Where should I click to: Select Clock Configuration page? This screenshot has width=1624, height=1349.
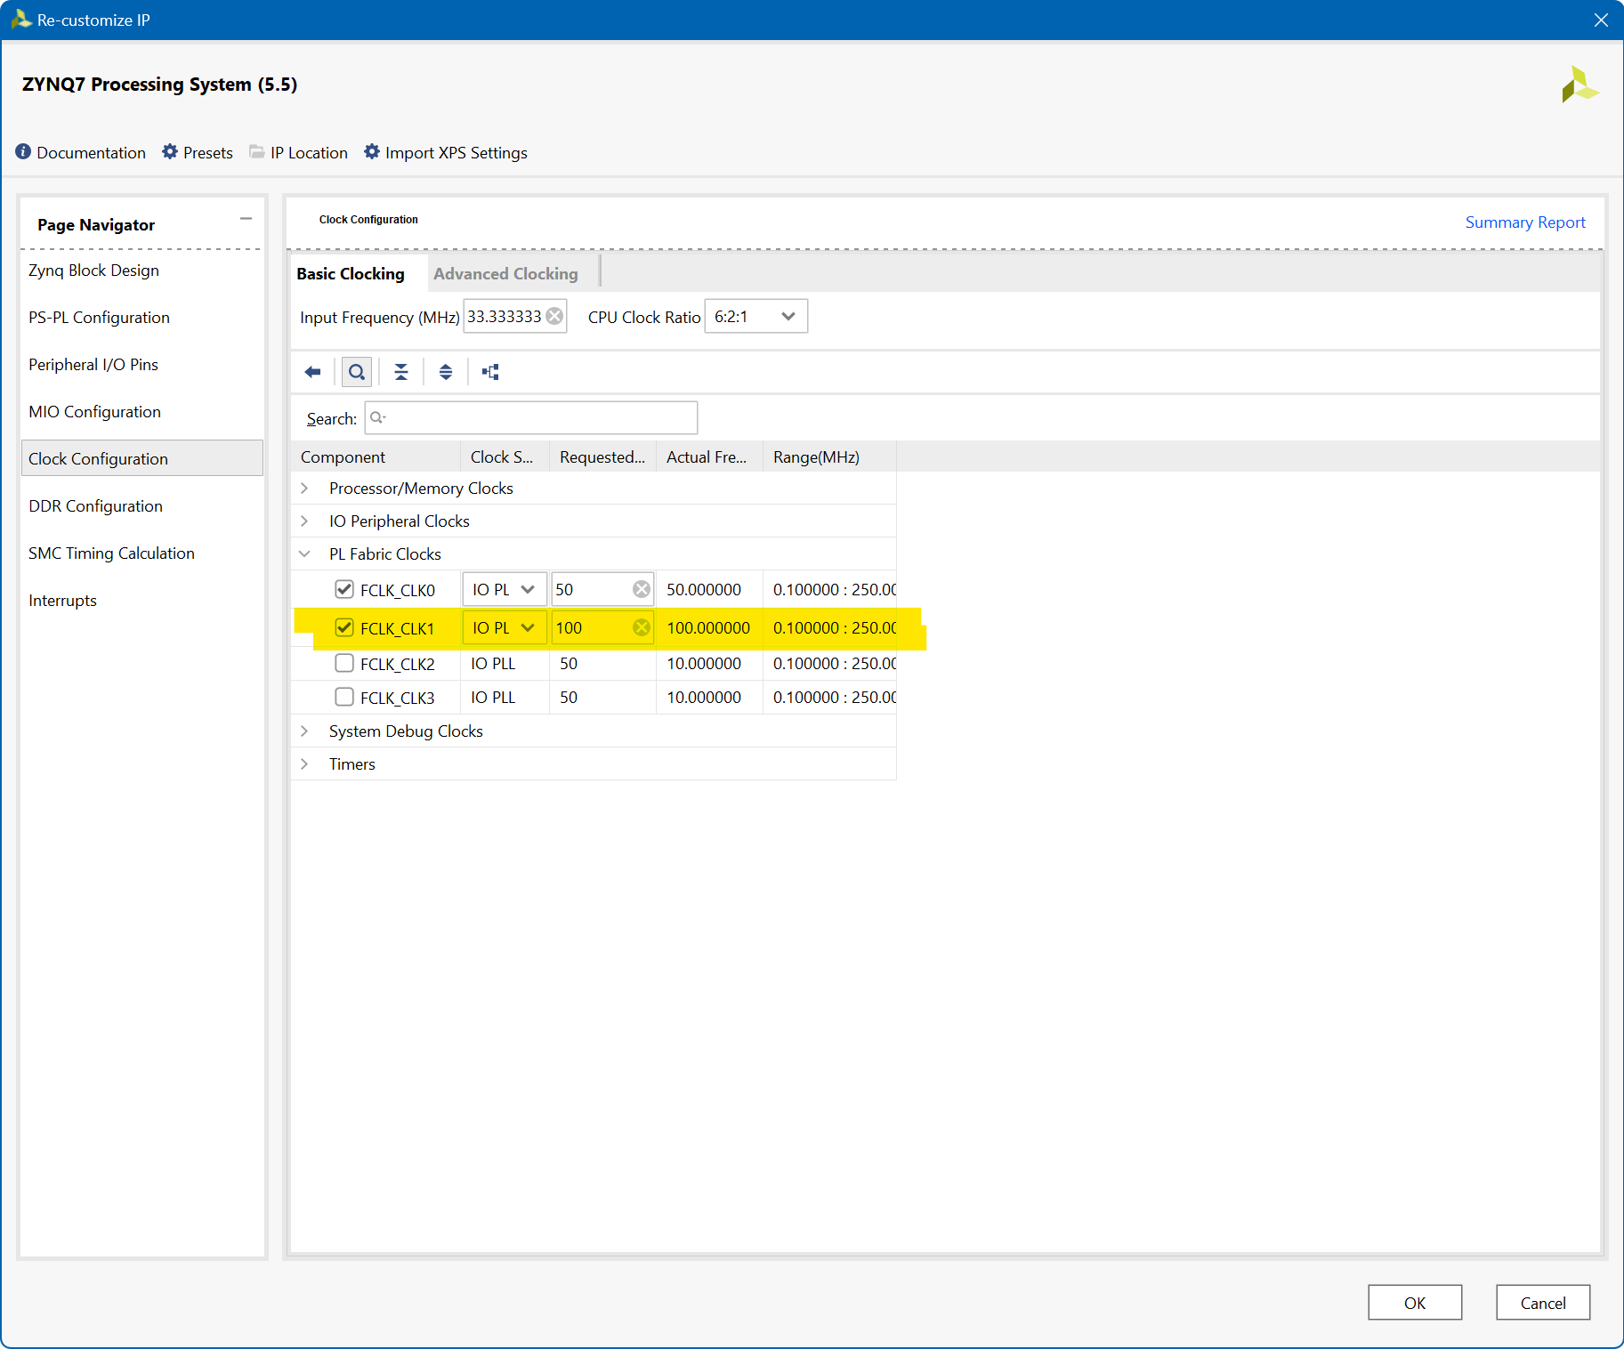(x=142, y=458)
